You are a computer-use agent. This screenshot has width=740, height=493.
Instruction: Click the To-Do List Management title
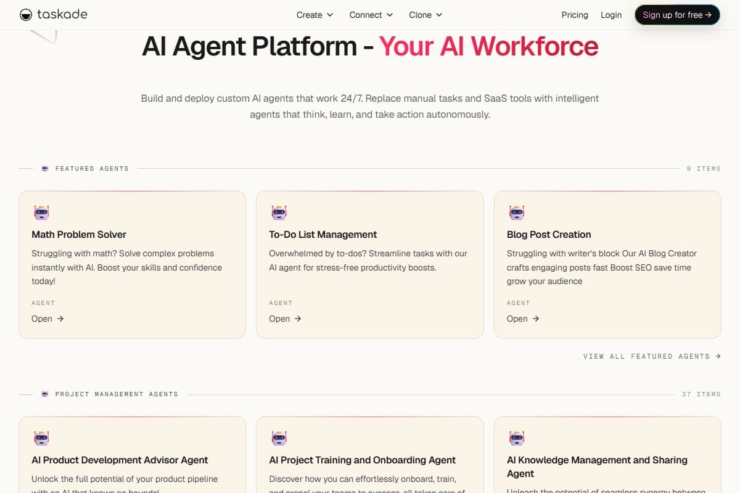[x=323, y=234]
